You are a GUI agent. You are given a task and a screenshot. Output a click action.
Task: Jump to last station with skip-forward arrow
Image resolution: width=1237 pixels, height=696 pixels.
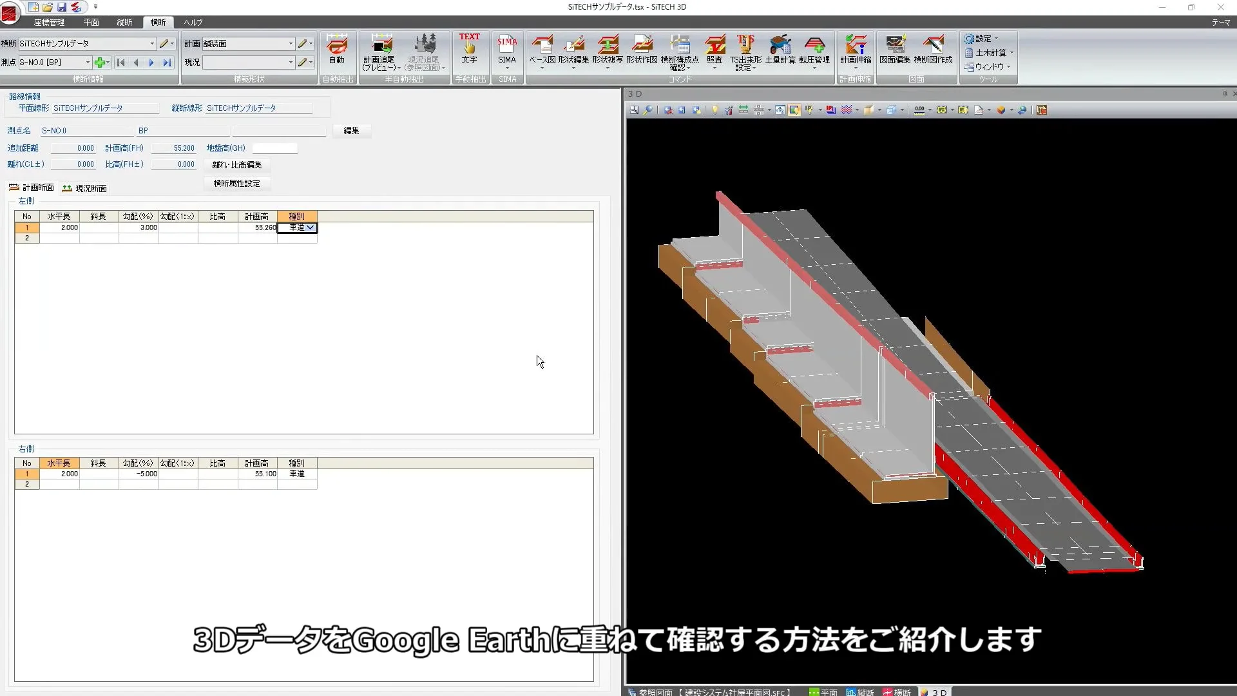[167, 63]
